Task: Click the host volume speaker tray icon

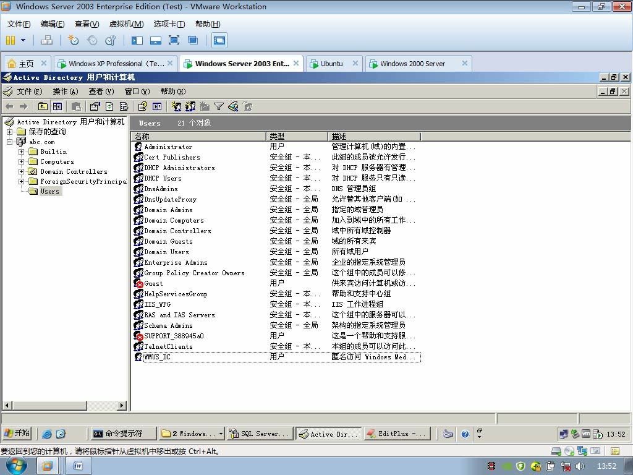Action: point(580,466)
